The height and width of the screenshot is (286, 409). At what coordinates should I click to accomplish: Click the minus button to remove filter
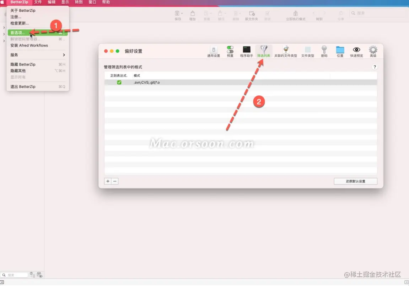coord(115,181)
